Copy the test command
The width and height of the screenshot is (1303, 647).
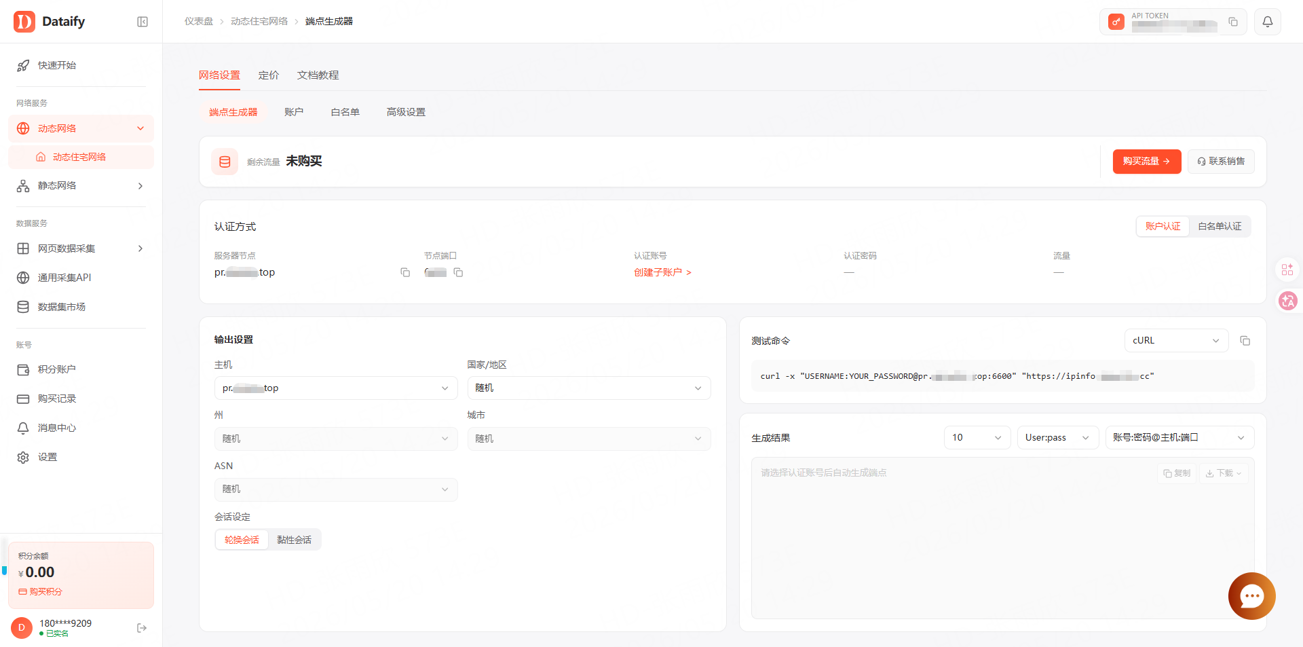(x=1245, y=341)
